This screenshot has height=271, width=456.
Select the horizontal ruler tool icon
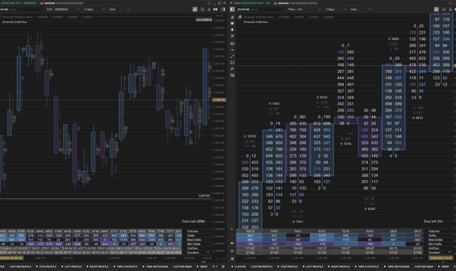point(232,50)
